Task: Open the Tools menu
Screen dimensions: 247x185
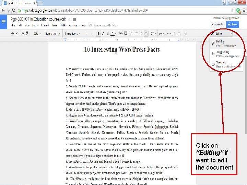Action: coord(55,25)
